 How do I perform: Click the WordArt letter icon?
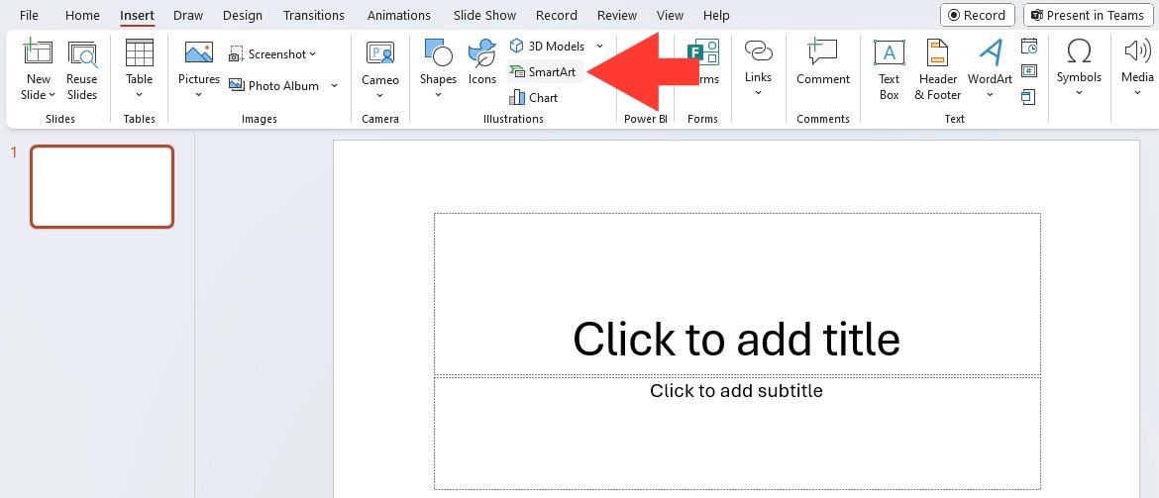click(x=990, y=53)
